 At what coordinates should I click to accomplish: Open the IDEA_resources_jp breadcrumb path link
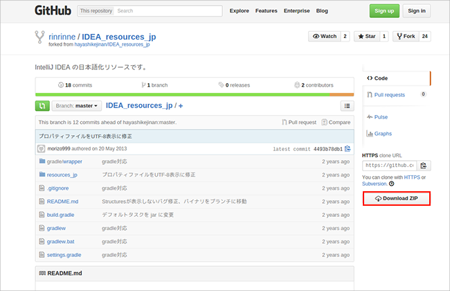139,106
